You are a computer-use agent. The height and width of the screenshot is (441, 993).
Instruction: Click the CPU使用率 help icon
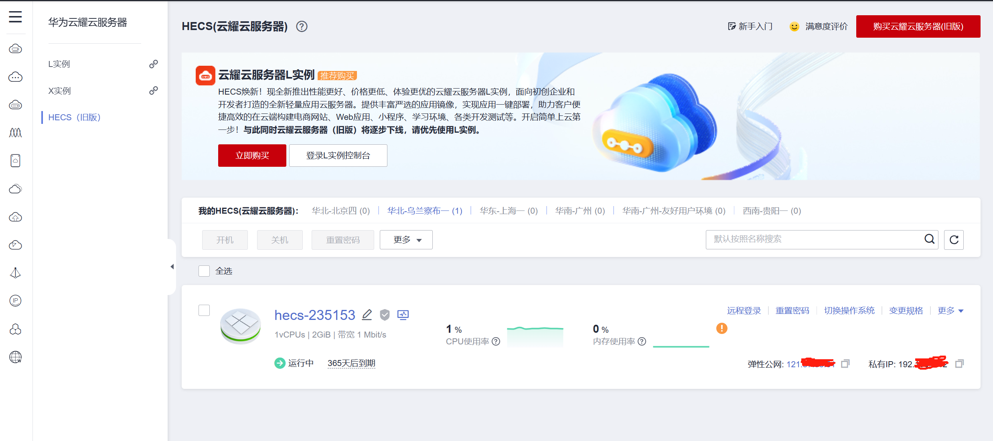point(496,342)
